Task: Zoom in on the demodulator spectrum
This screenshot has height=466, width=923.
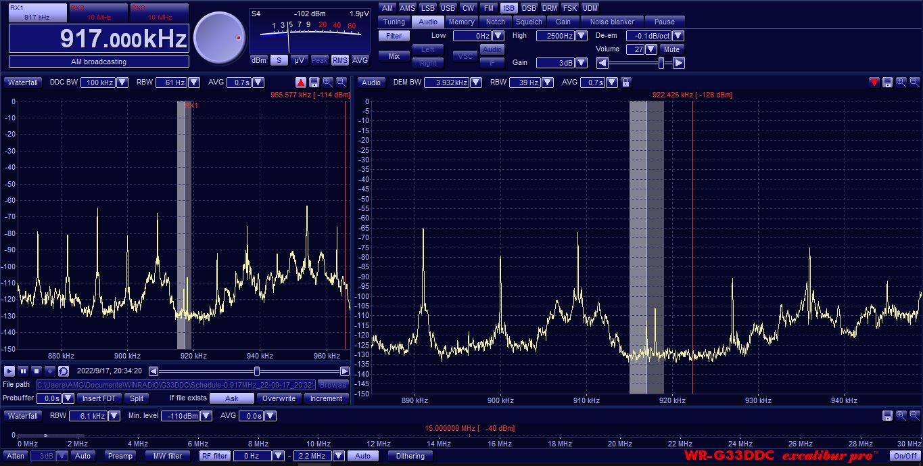Action: click(x=901, y=83)
